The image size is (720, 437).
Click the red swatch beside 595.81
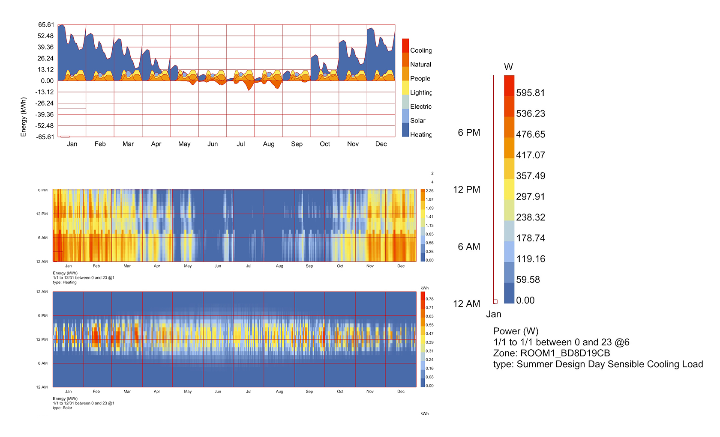click(509, 86)
